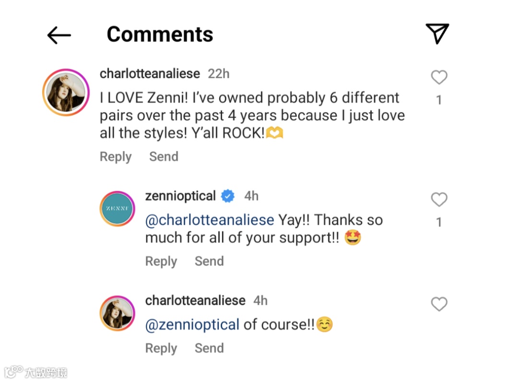Image resolution: width=518 pixels, height=382 pixels.
Task: Open the share paper-plane icon
Action: pos(437,34)
